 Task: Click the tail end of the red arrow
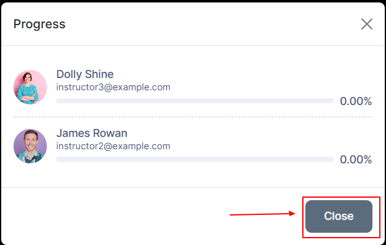click(x=231, y=215)
